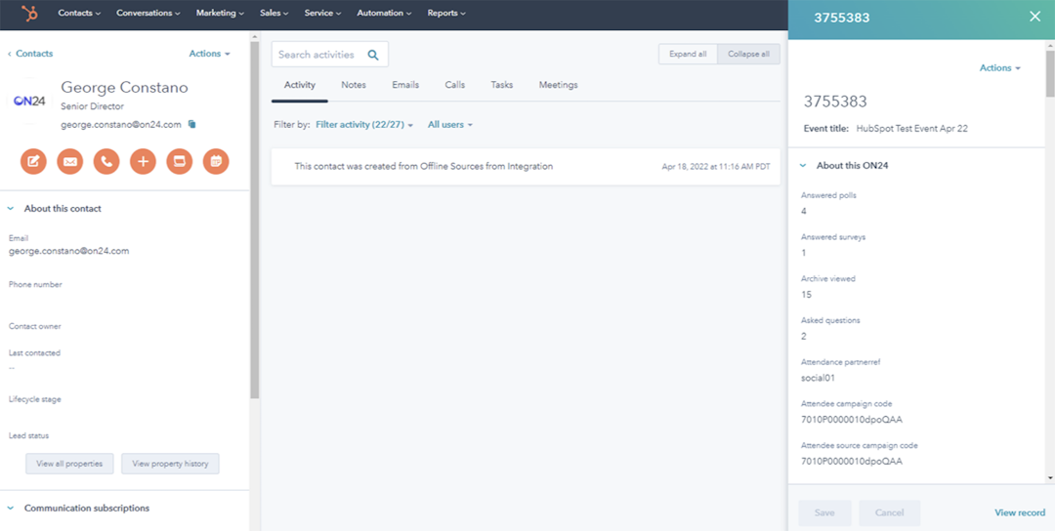Click the Collapse all button
Viewport: 1055px width, 531px height.
click(x=748, y=55)
